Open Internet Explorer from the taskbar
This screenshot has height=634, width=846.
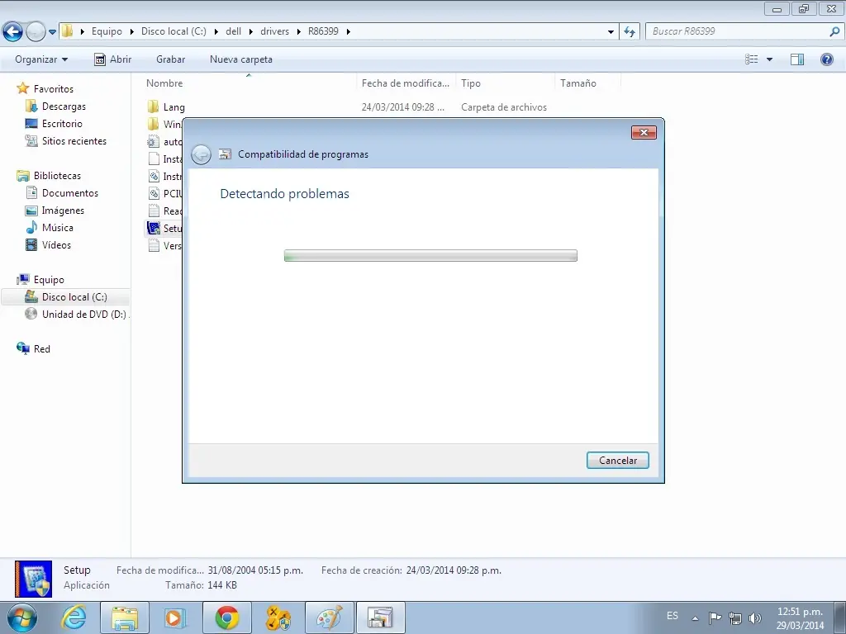tap(74, 617)
